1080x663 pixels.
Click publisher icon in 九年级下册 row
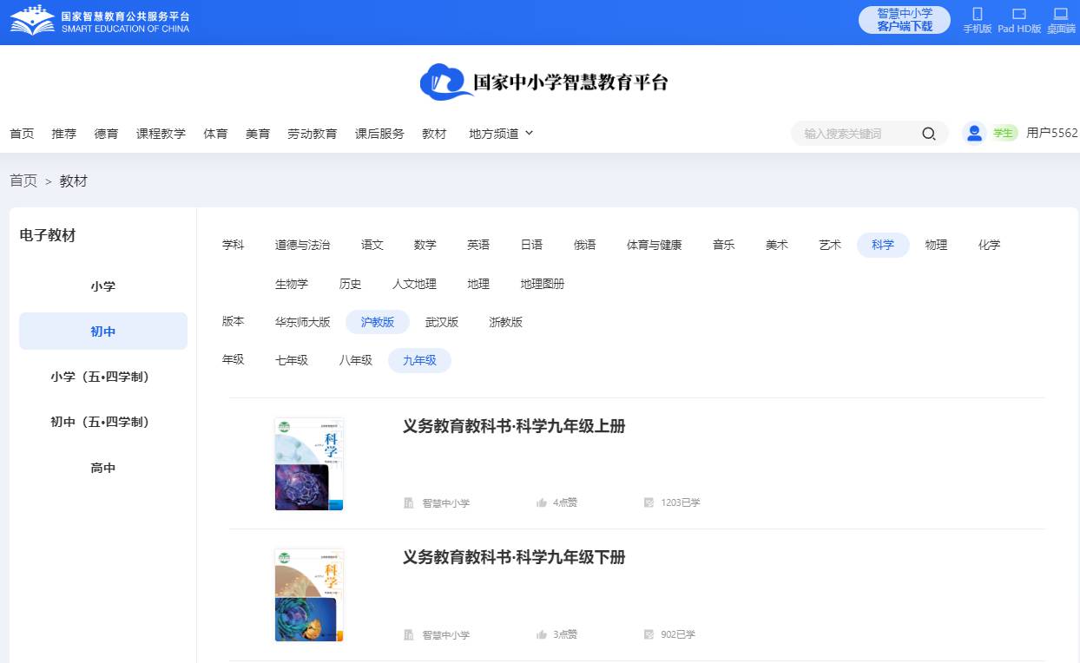pyautogui.click(x=409, y=634)
